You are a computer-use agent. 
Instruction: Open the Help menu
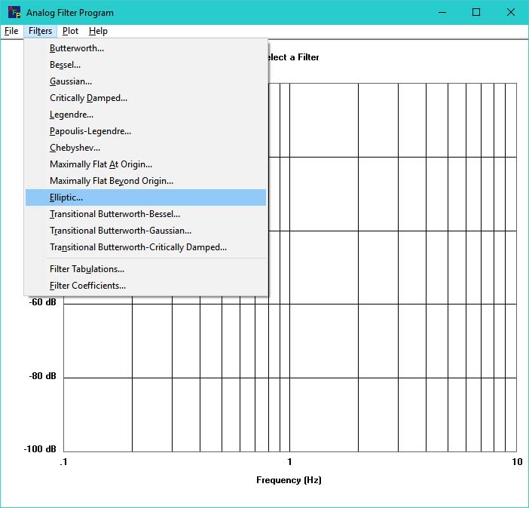[98, 31]
